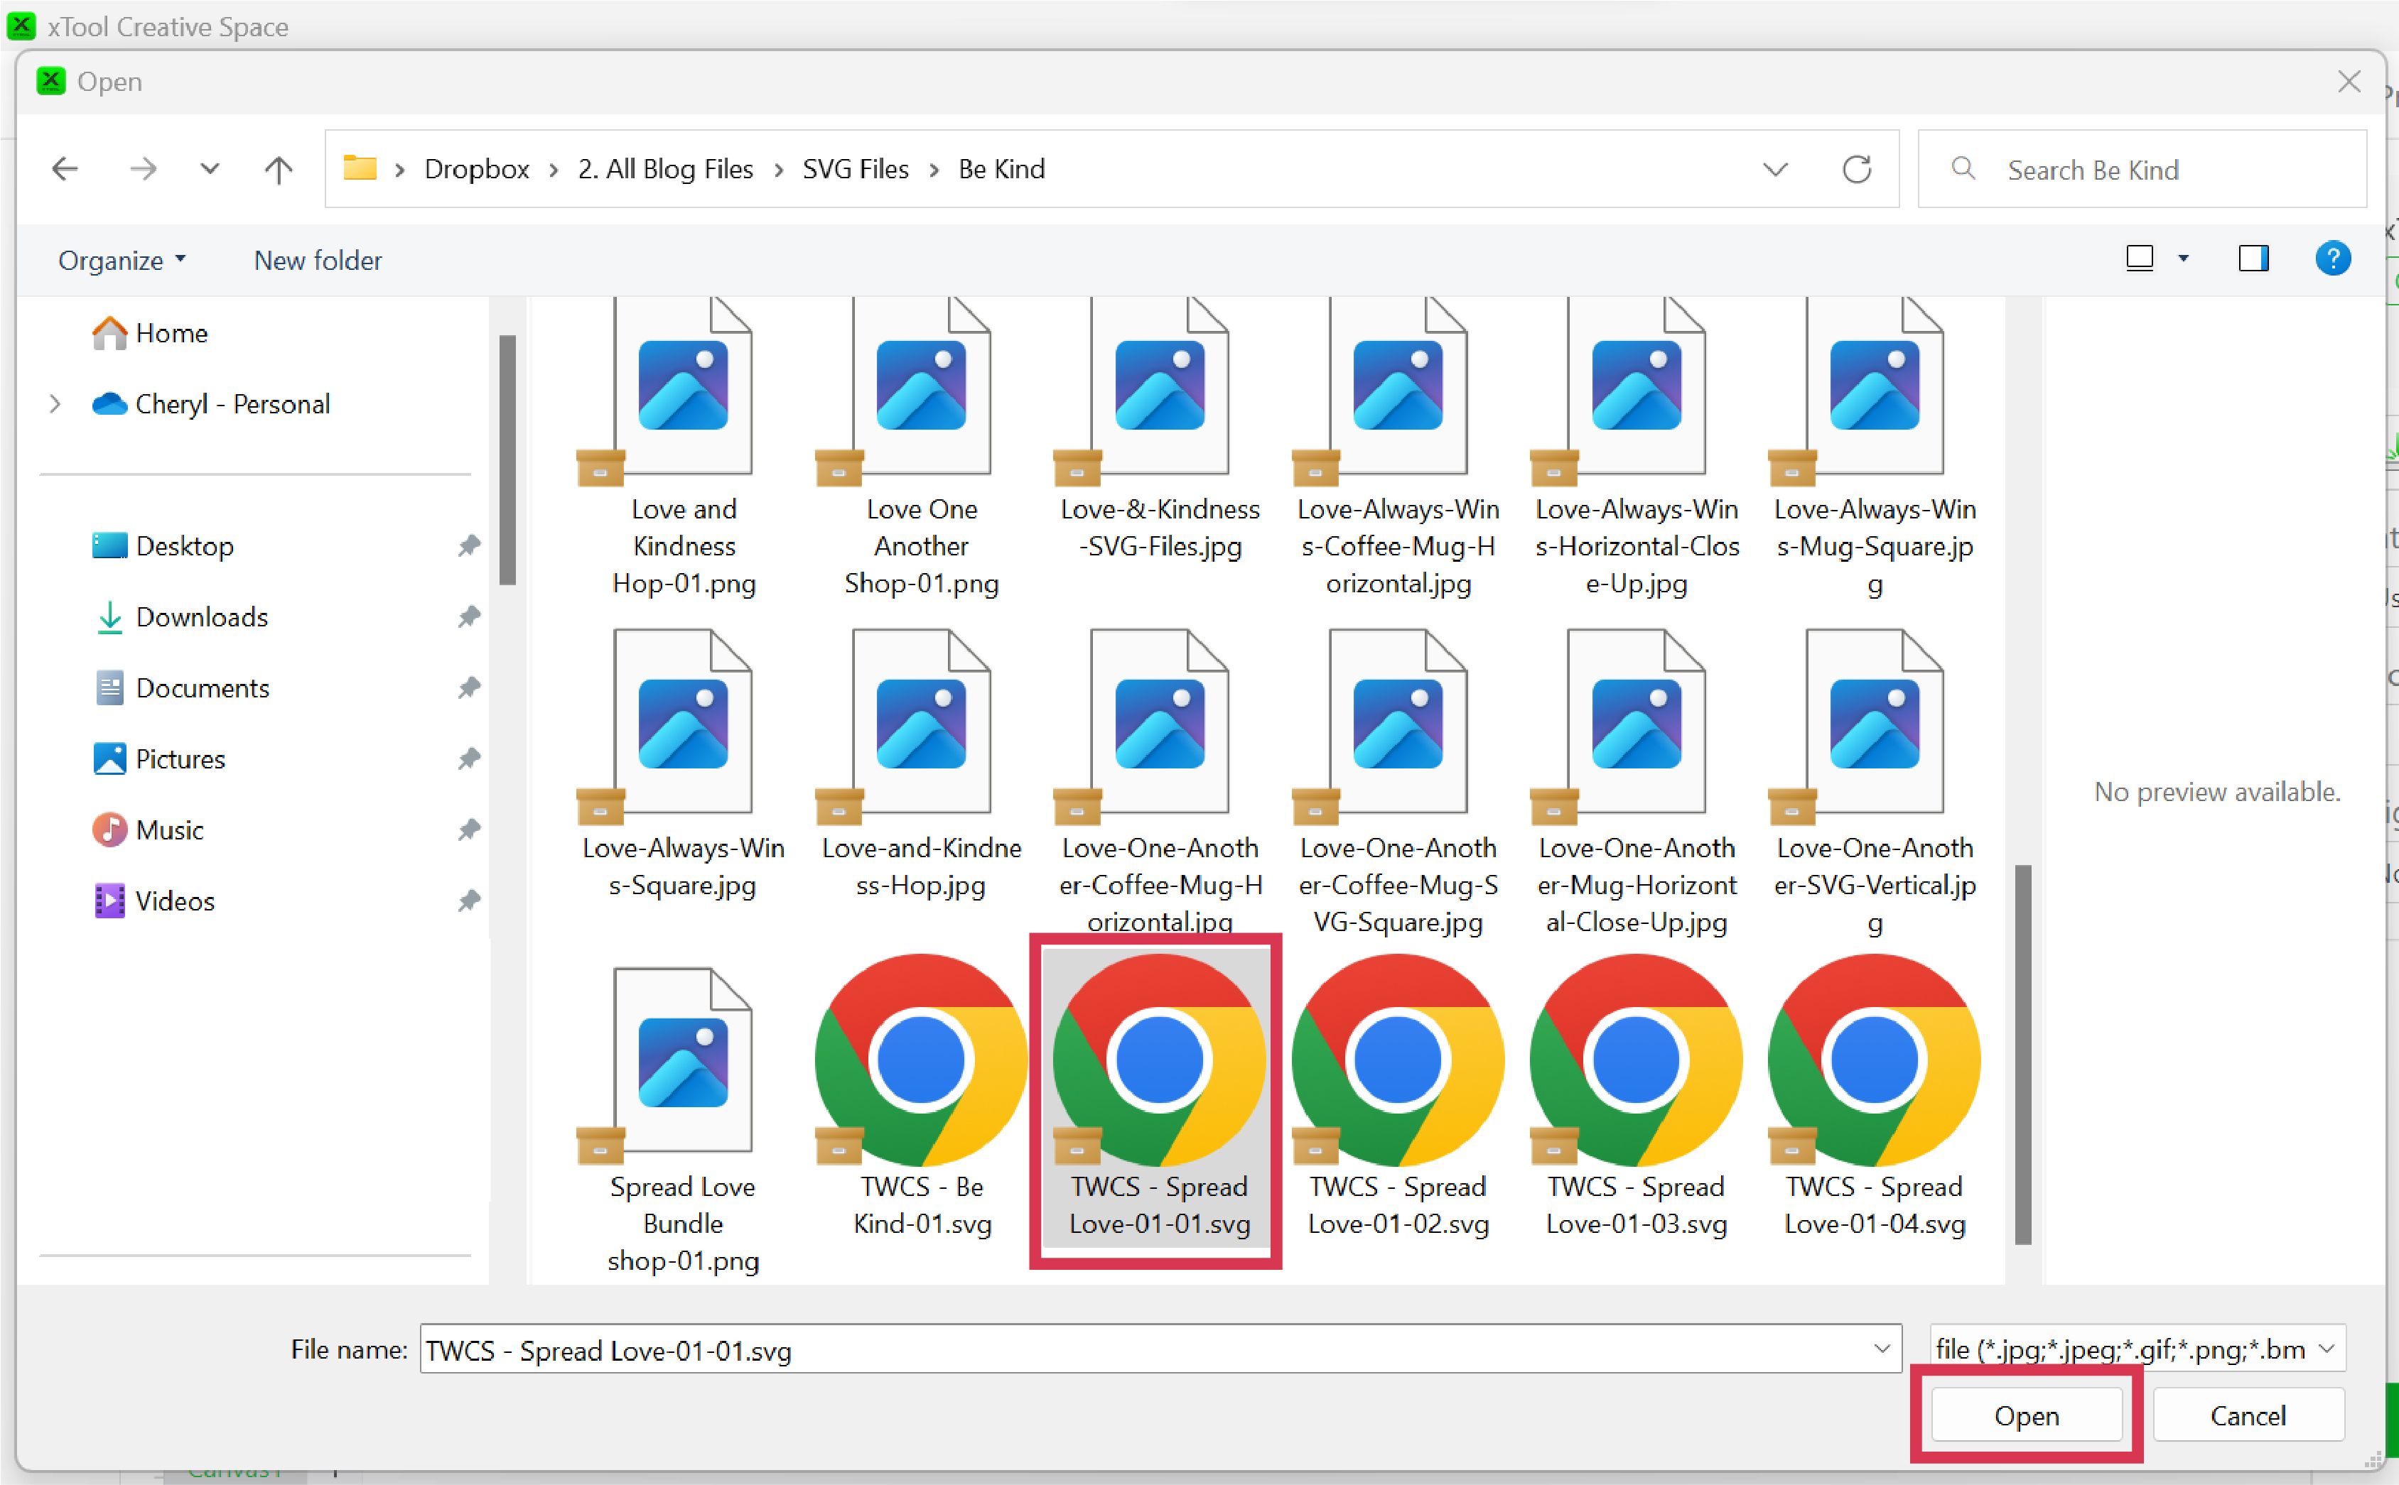This screenshot has height=1485, width=2399.
Task: Open the file type filter dropdown
Action: (x=2137, y=1349)
